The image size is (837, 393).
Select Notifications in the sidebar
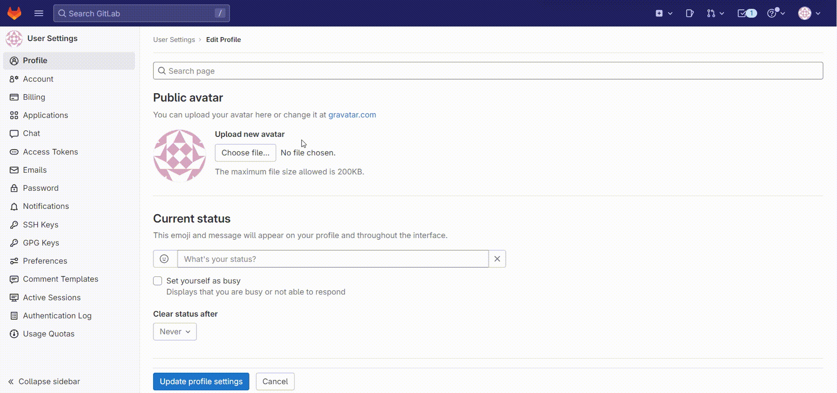(x=46, y=206)
